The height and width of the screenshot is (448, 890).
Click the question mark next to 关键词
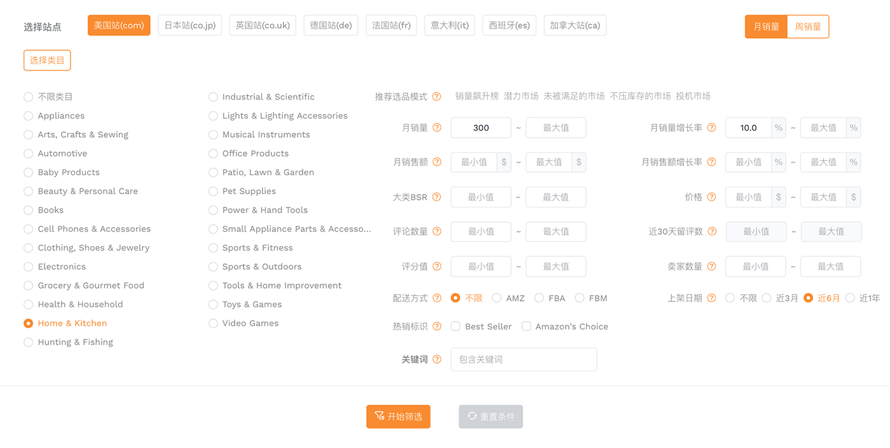point(437,359)
